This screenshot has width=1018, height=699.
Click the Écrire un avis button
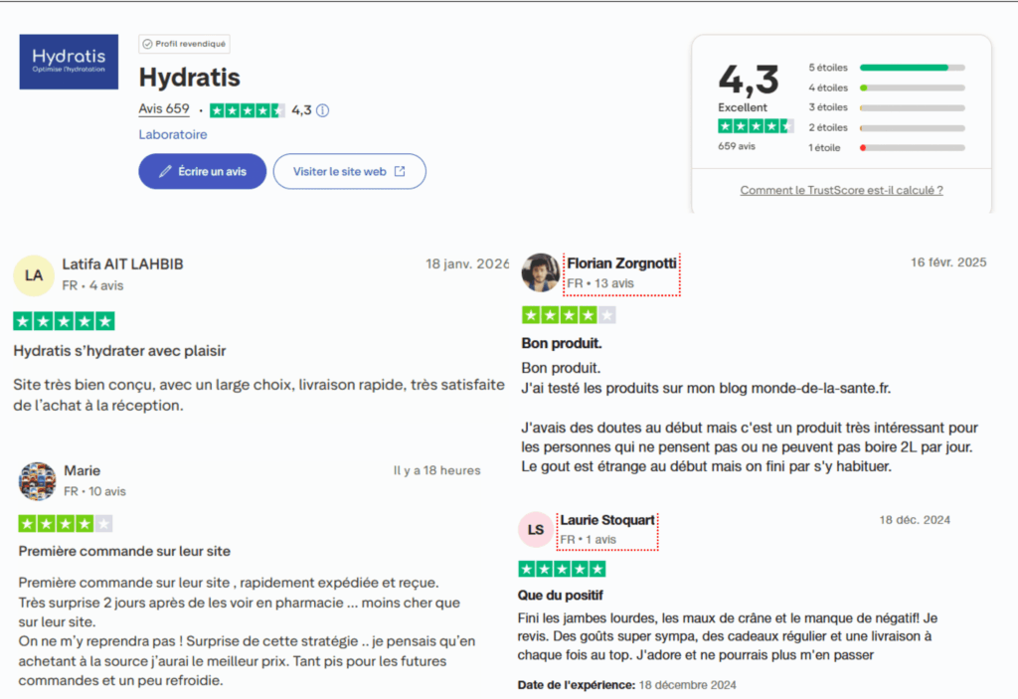click(x=202, y=171)
